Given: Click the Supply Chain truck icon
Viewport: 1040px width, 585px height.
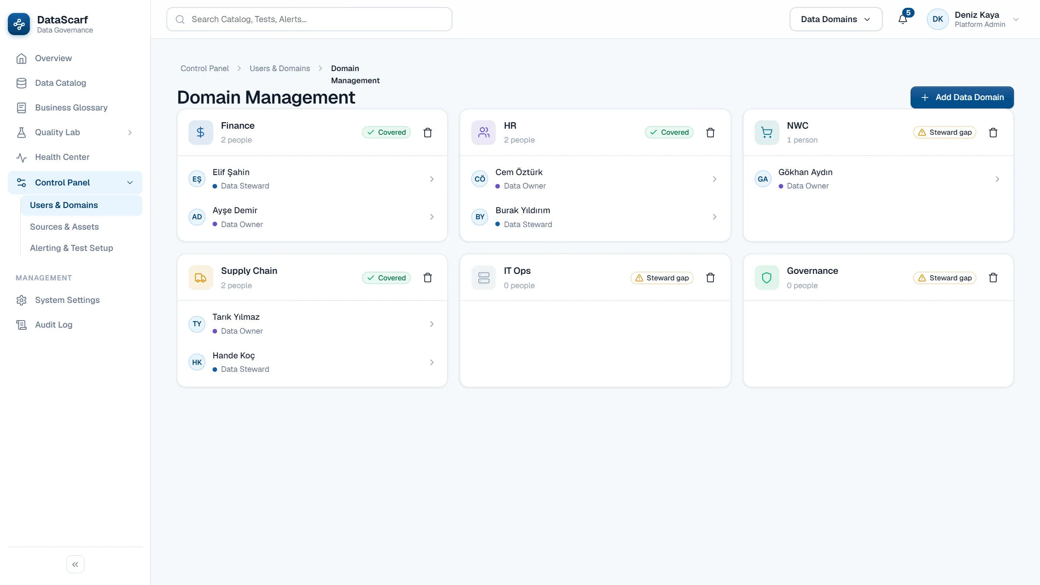Looking at the screenshot, I should (201, 278).
